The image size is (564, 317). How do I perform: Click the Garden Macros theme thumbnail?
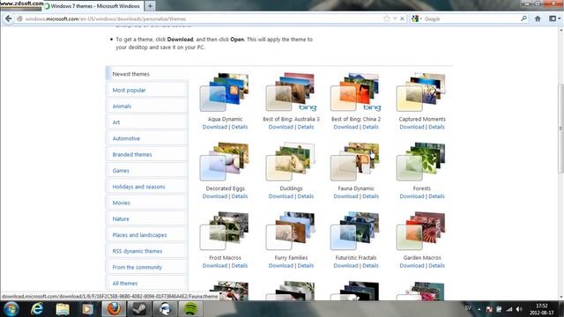tap(421, 231)
